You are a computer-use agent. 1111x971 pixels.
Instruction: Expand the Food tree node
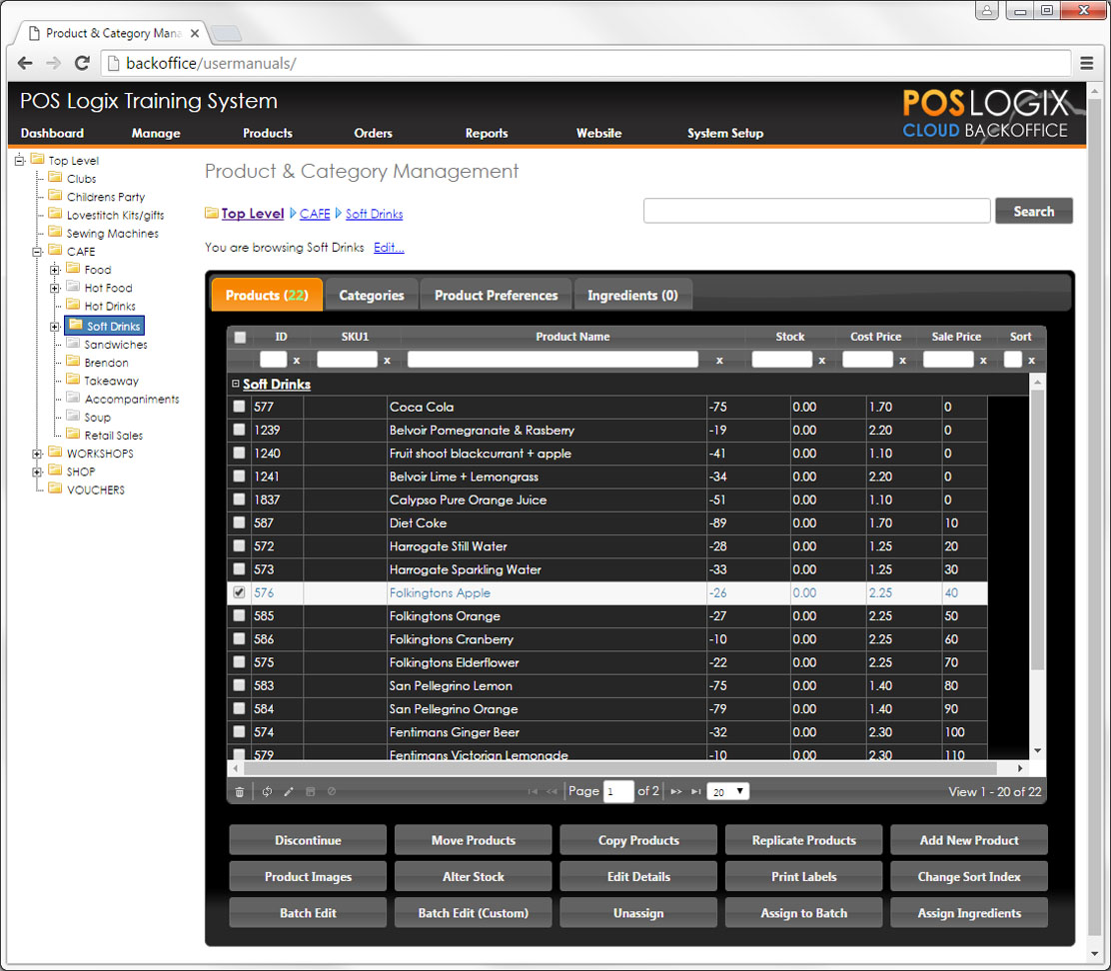pyautogui.click(x=55, y=270)
